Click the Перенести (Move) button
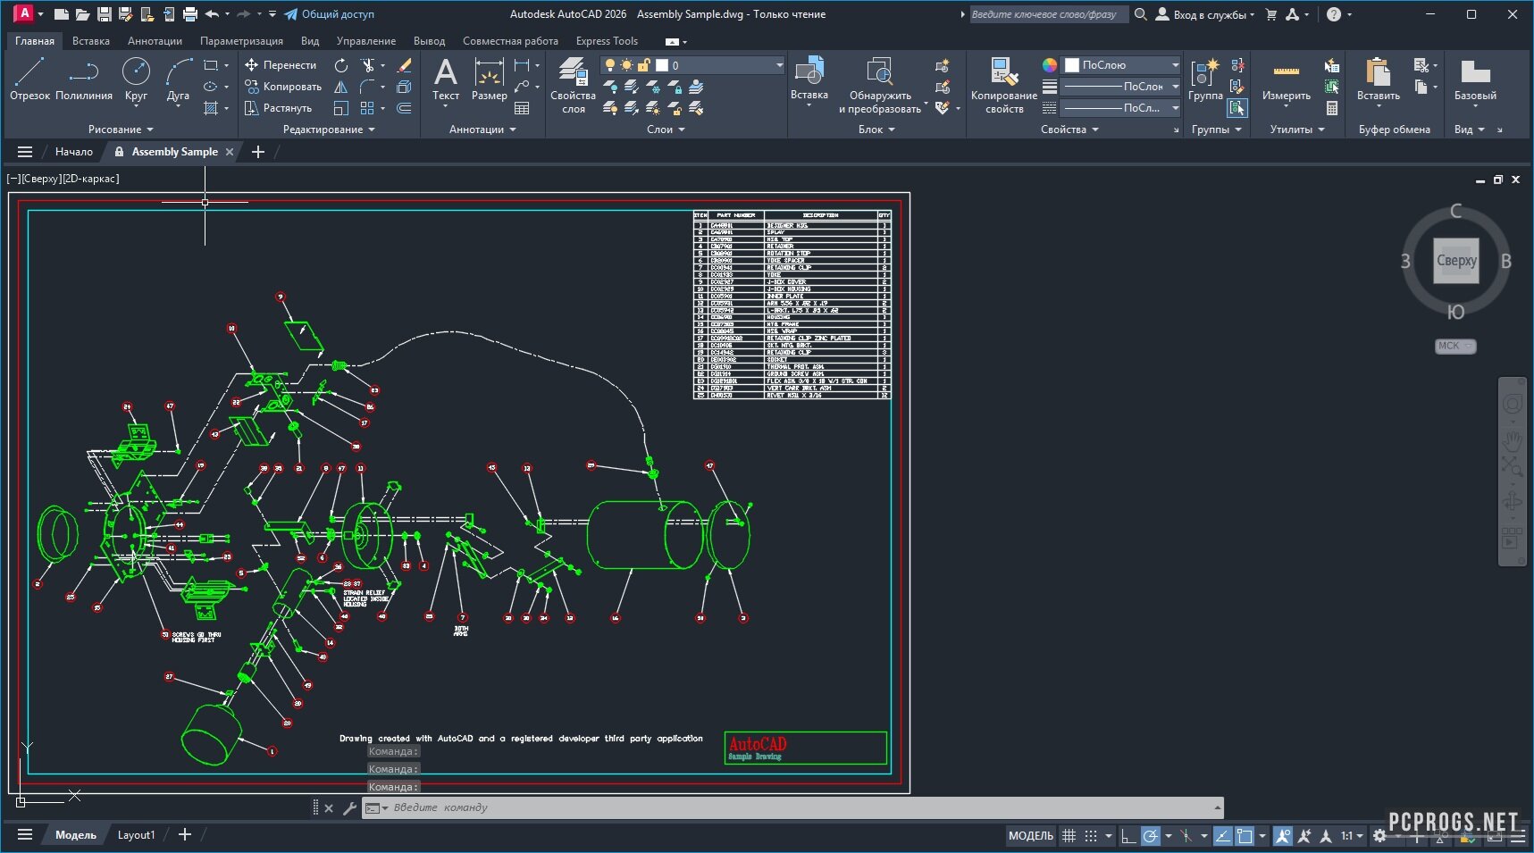The width and height of the screenshot is (1534, 853). (281, 65)
